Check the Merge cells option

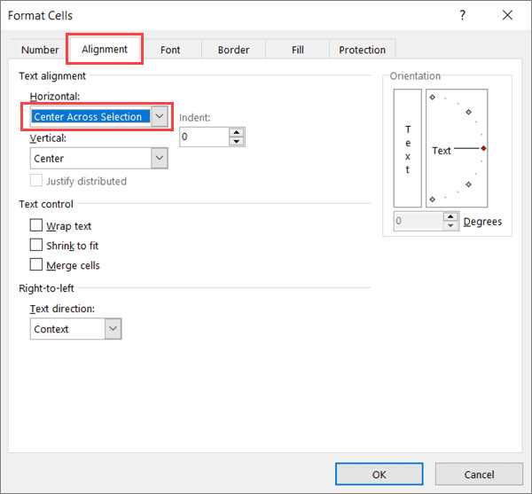(x=36, y=265)
